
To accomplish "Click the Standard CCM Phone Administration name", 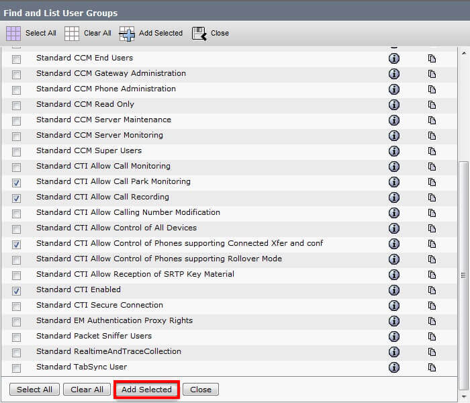I will [106, 89].
